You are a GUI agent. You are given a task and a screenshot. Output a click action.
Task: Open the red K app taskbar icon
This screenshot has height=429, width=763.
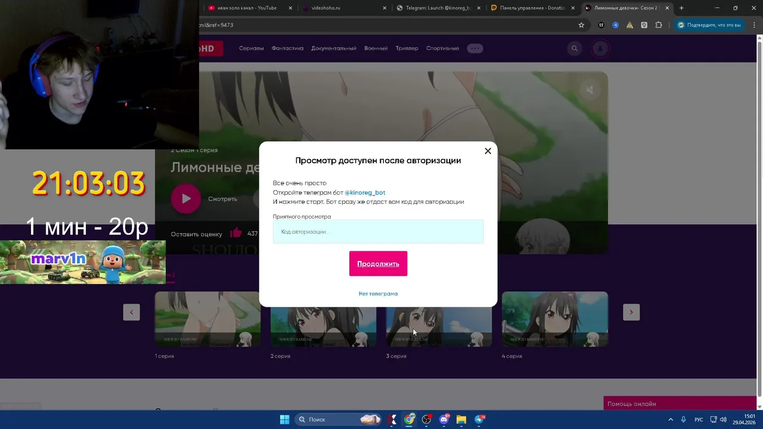392,419
